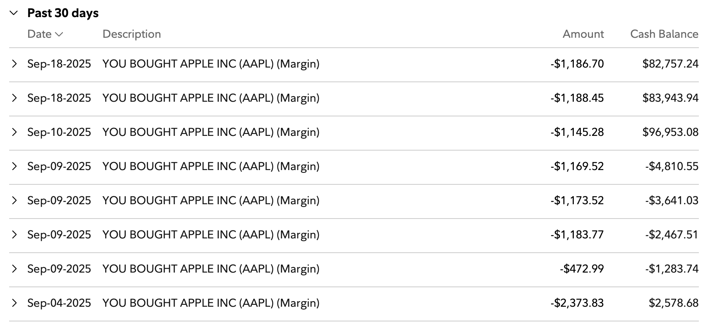Expand chevron for the -$1,188.45 transaction
Screen dimensions: 712x327
click(14, 98)
